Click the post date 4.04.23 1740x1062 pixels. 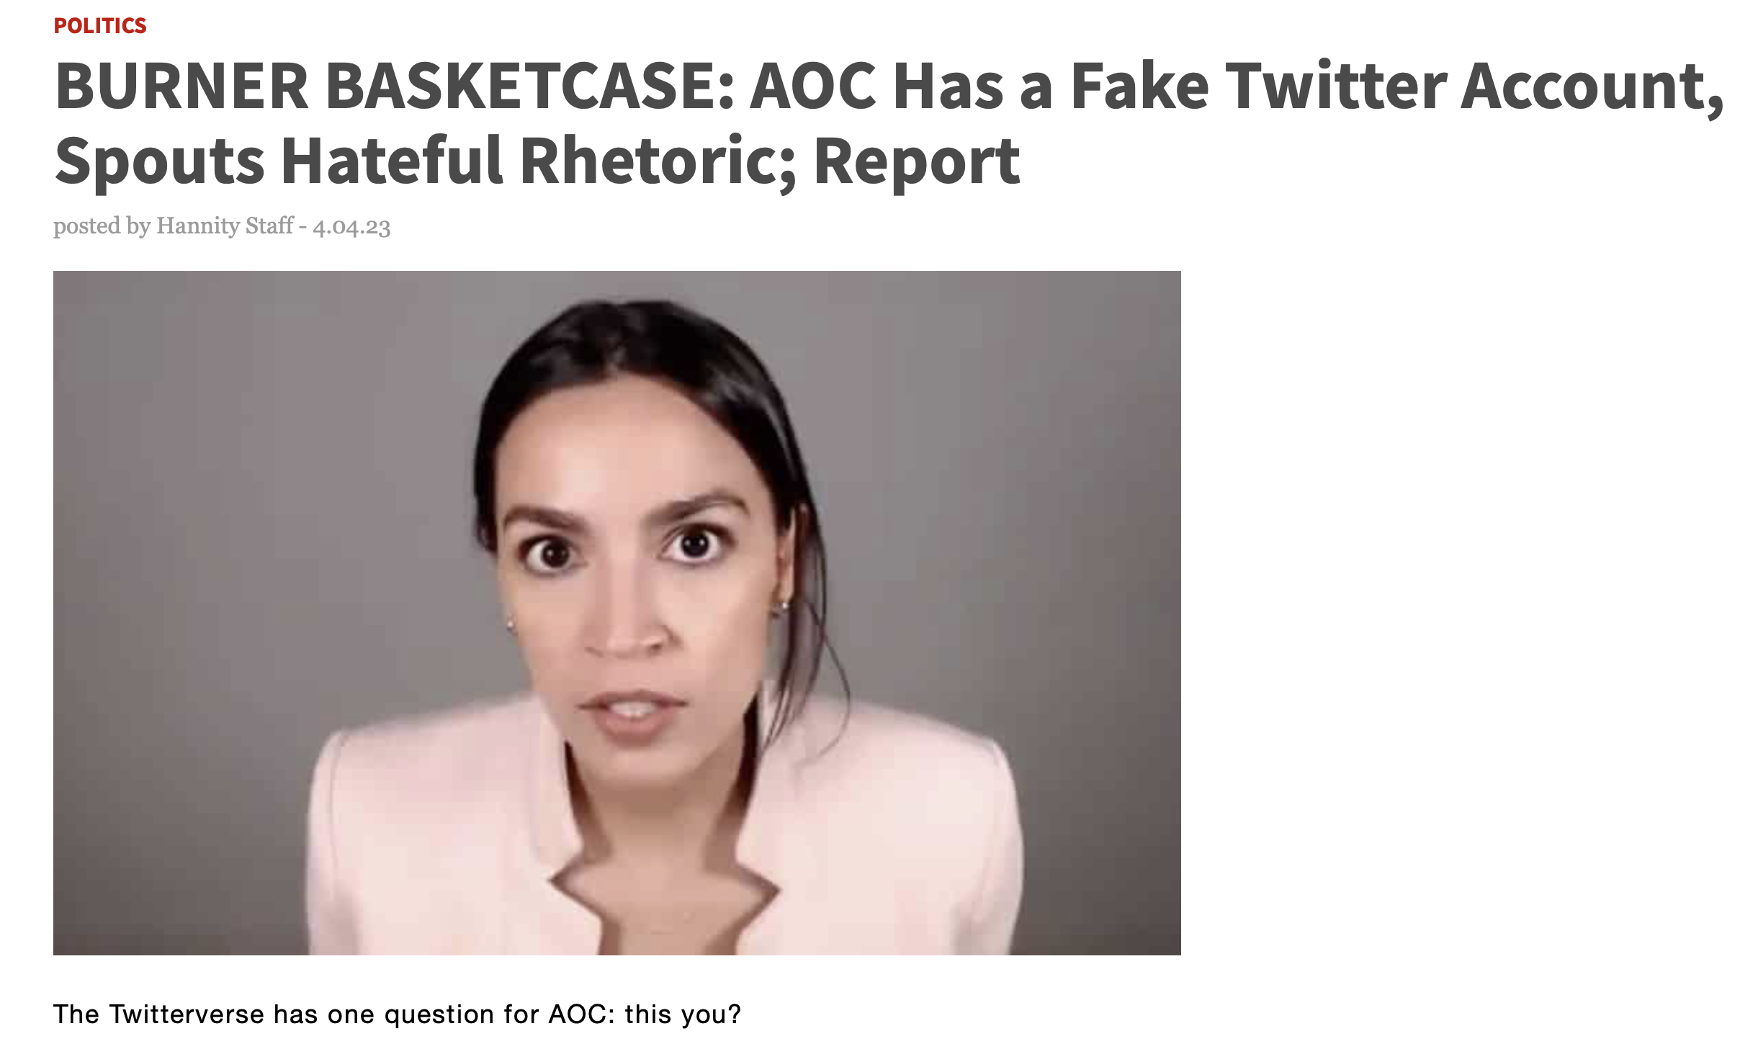(351, 227)
